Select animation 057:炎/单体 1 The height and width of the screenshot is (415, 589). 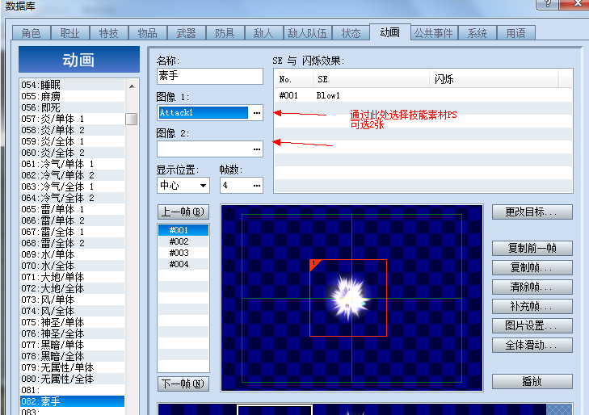coord(72,119)
